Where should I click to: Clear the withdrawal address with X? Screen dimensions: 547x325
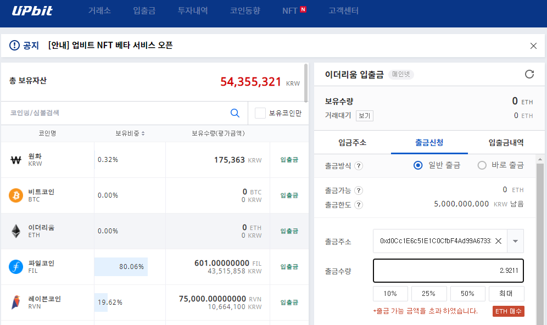tap(499, 241)
